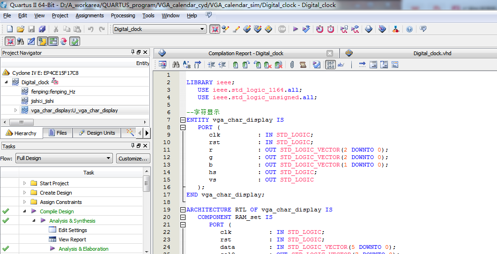The image size is (497, 254).
Task: Click the Help question mark icon
Action: tap(409, 29)
